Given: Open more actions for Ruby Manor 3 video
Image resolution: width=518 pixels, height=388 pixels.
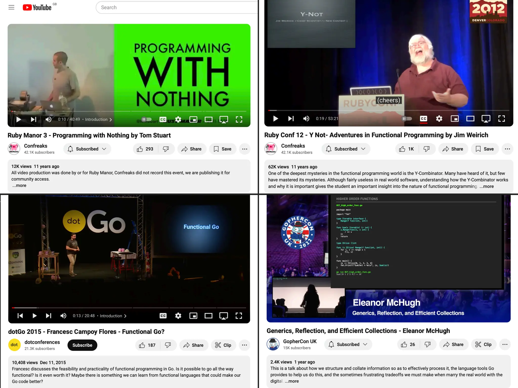Looking at the screenshot, I should click(x=244, y=149).
